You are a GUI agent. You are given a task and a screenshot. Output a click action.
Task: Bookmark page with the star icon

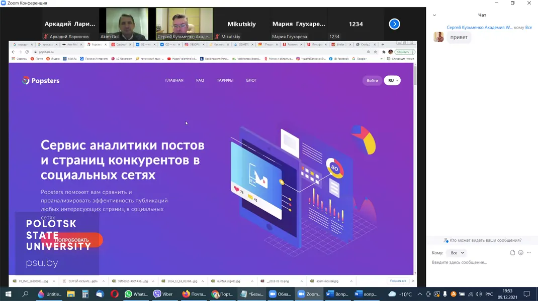point(376,52)
